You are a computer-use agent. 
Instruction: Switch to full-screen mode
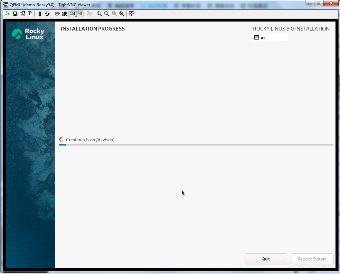(x=131, y=14)
